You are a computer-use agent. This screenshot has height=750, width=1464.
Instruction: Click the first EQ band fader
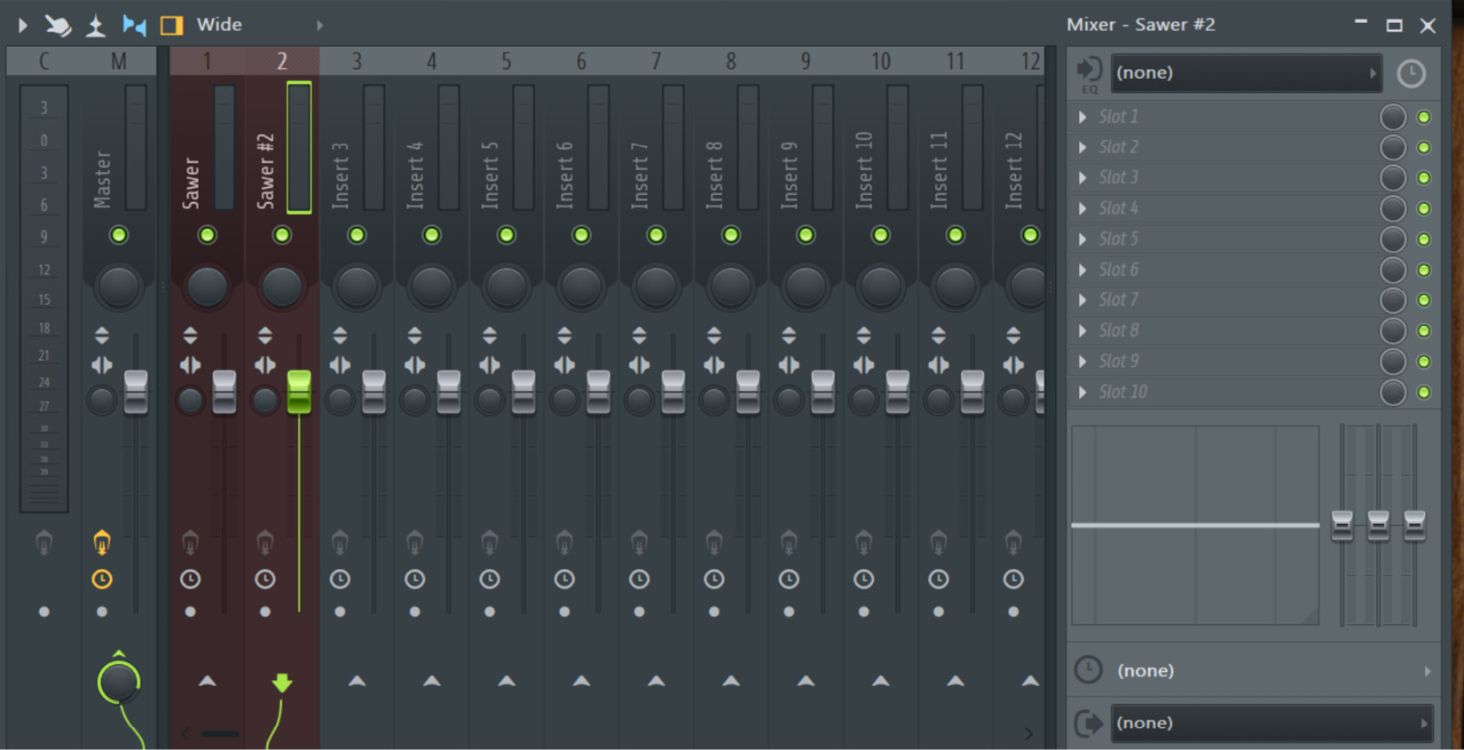pos(1342,525)
